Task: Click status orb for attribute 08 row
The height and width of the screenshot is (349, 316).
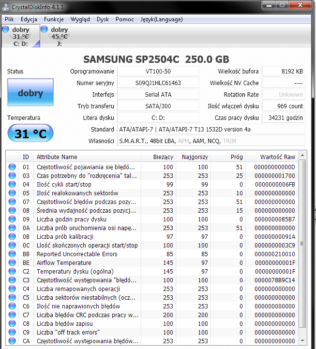Action: click(12, 210)
